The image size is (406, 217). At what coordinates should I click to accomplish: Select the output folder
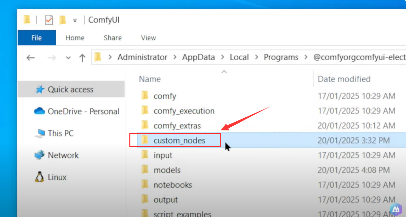pos(165,200)
